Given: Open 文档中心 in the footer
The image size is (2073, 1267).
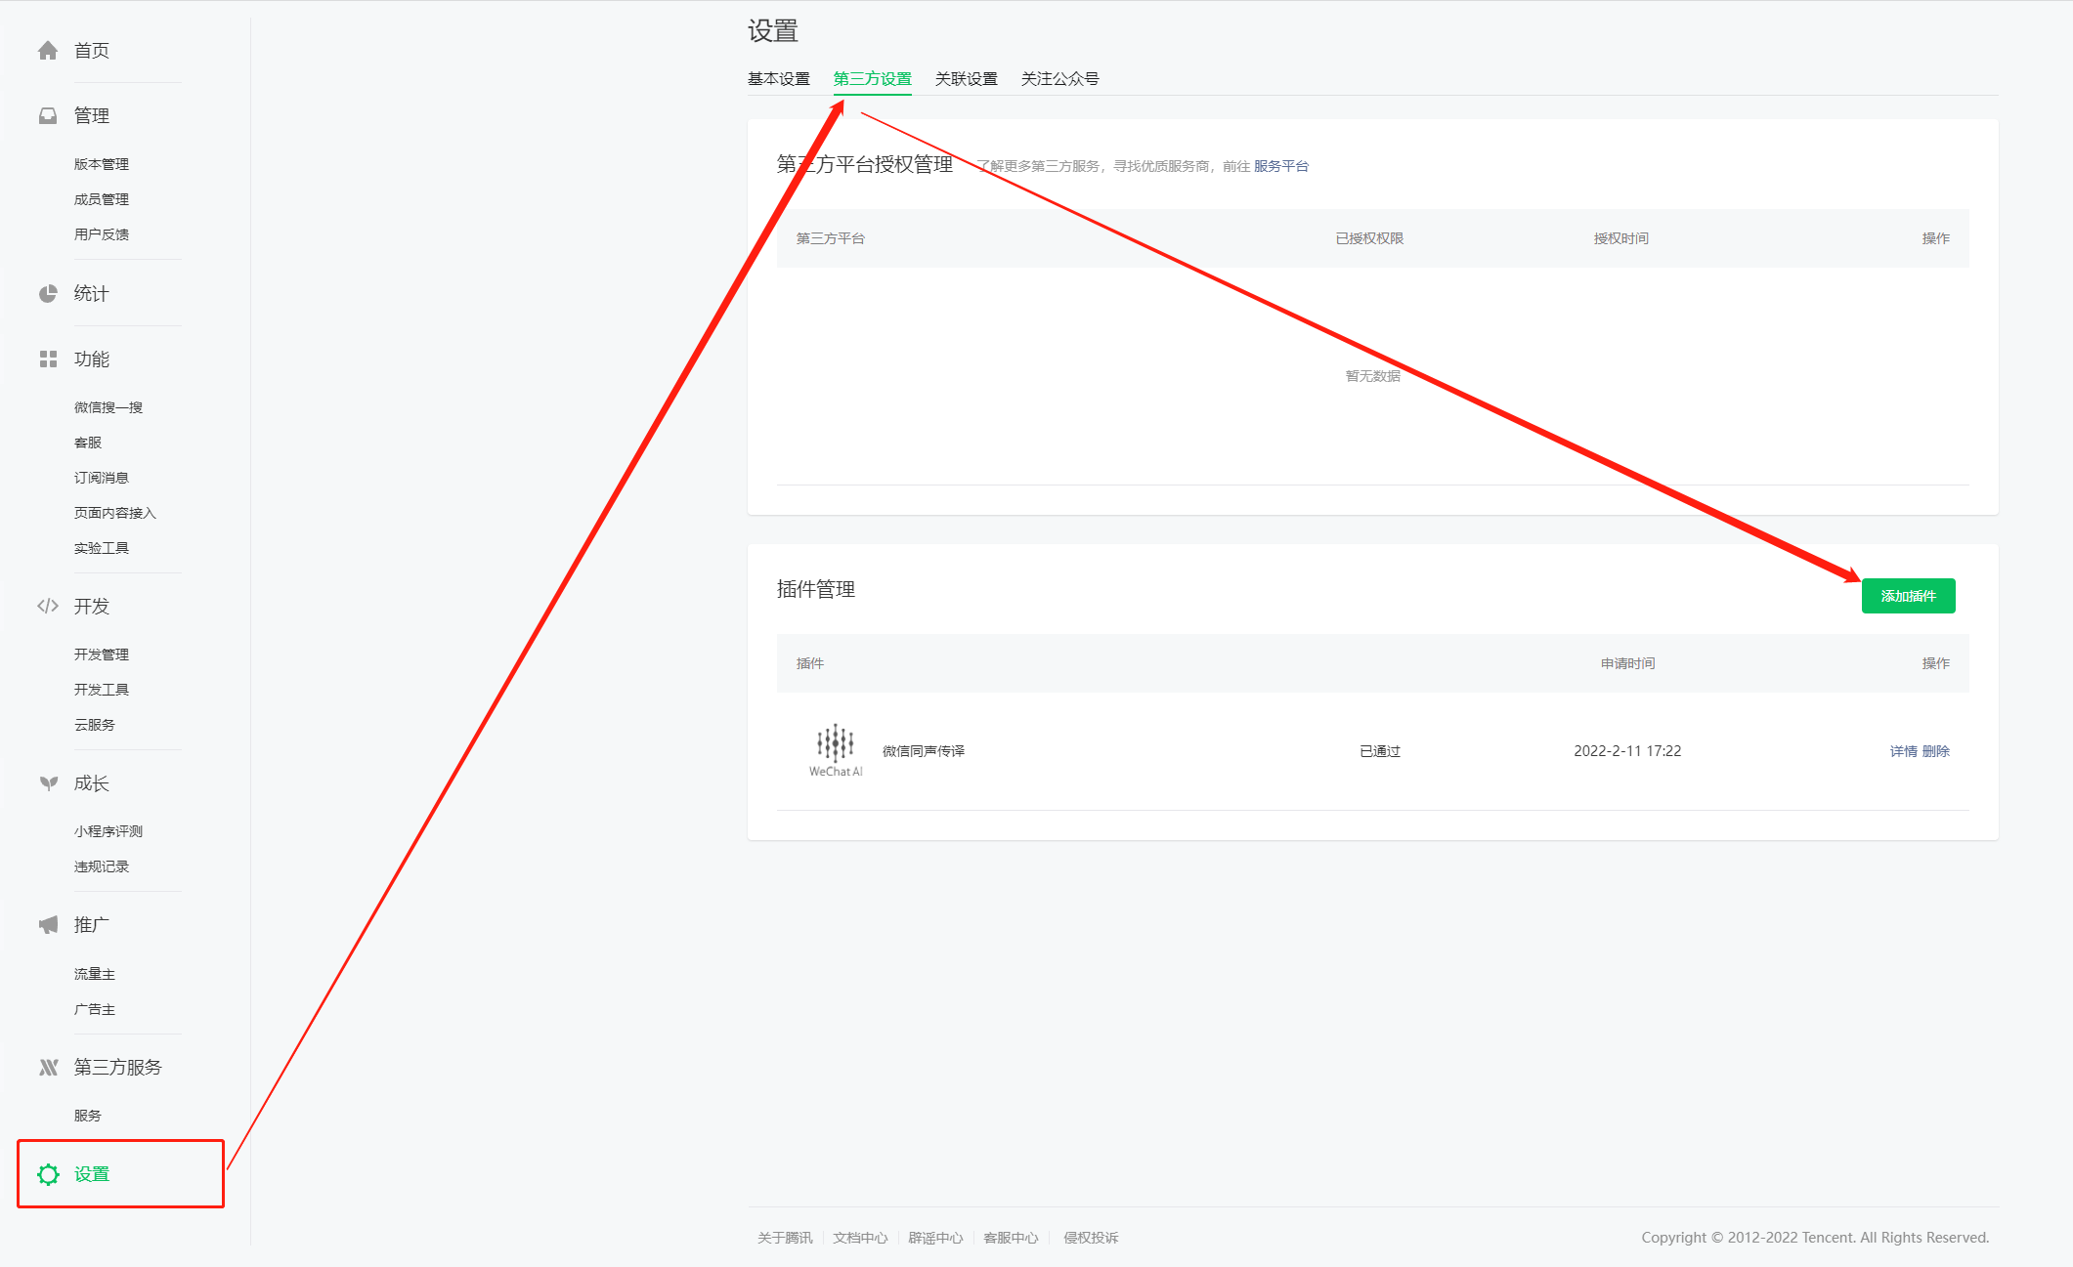Looking at the screenshot, I should point(859,1237).
